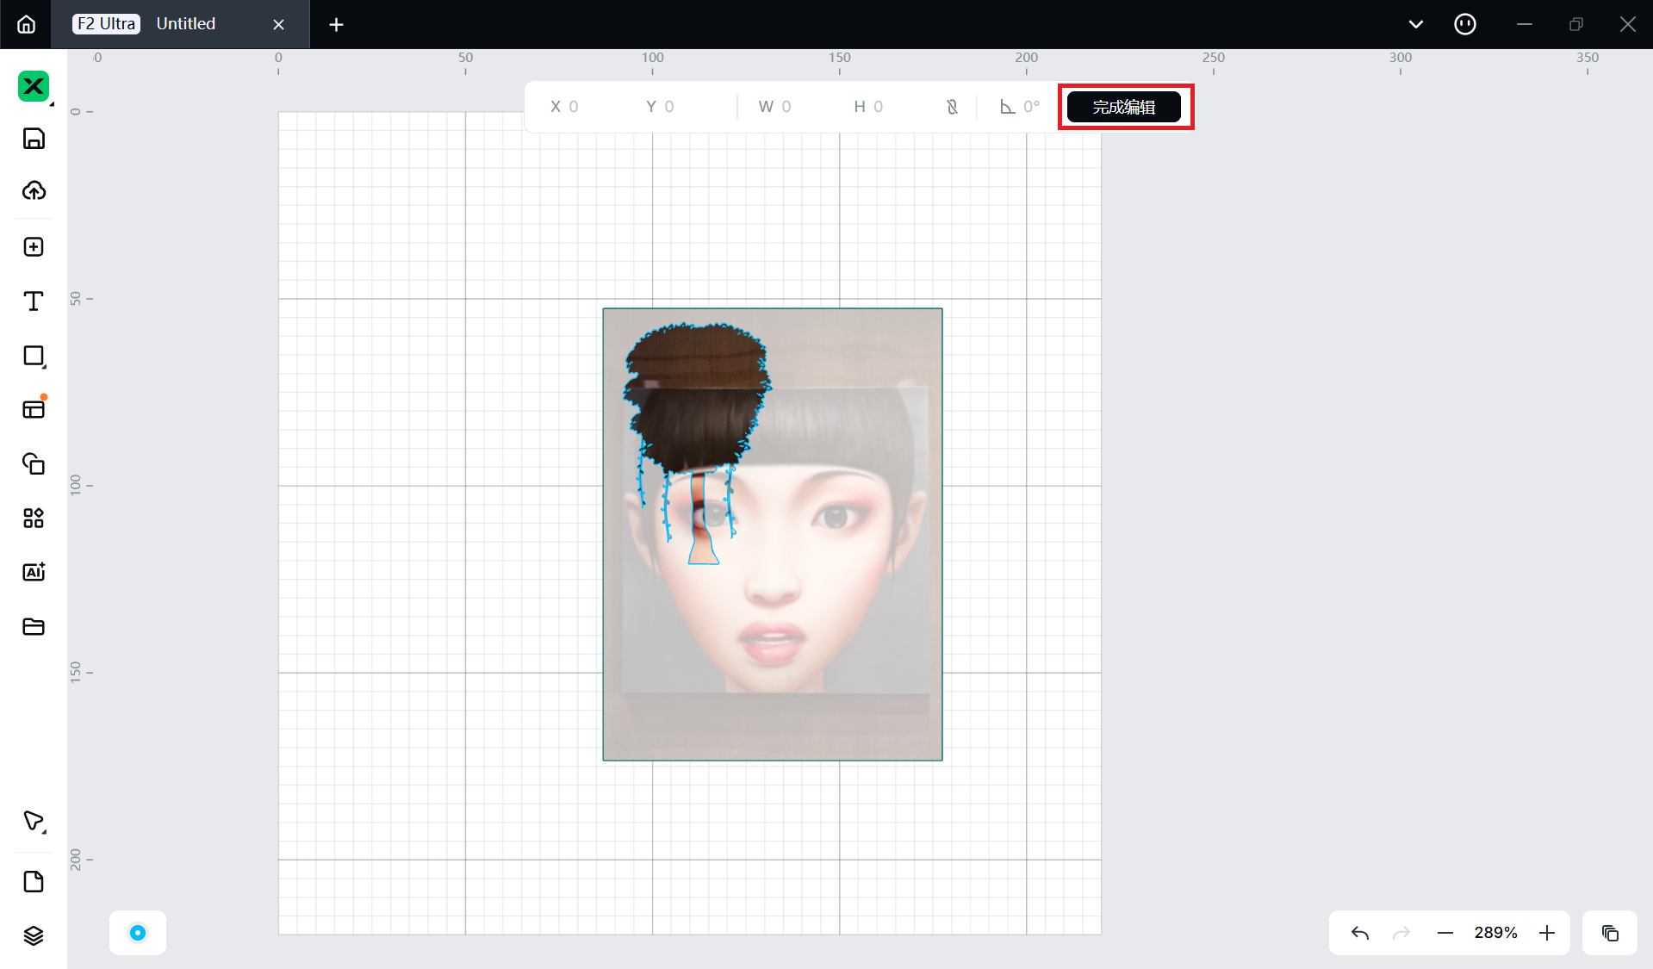The width and height of the screenshot is (1653, 969).
Task: Open the cloud upload icon
Action: pyautogui.click(x=34, y=190)
